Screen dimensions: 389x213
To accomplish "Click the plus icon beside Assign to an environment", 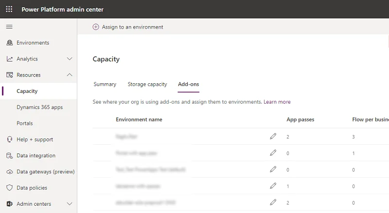I will (x=96, y=27).
